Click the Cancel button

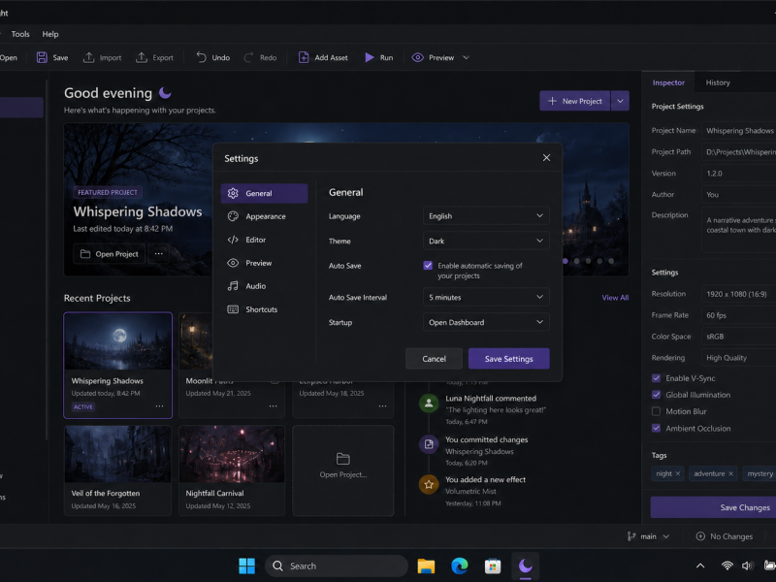pyautogui.click(x=434, y=359)
